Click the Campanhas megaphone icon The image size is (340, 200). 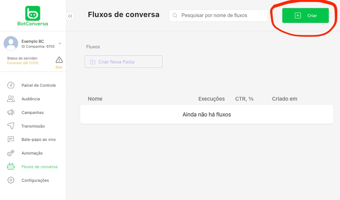11,112
